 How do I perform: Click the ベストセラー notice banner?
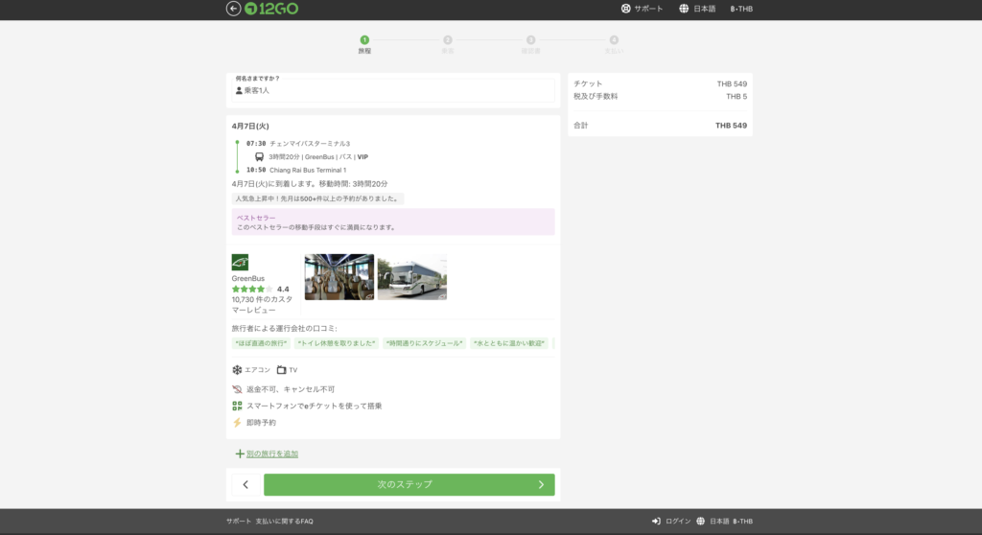click(393, 221)
